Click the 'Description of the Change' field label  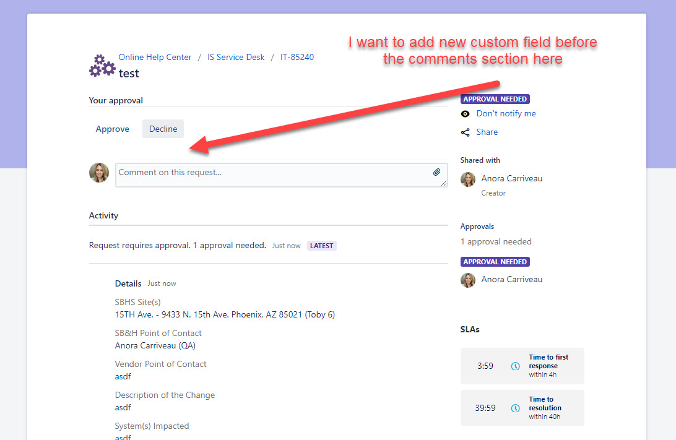tap(165, 395)
